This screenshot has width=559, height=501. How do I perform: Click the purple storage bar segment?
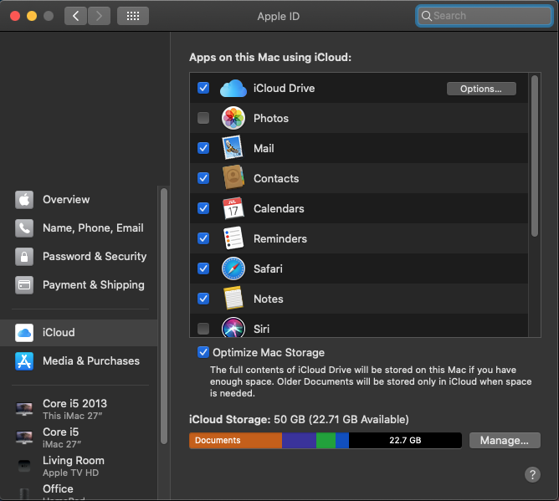click(299, 441)
